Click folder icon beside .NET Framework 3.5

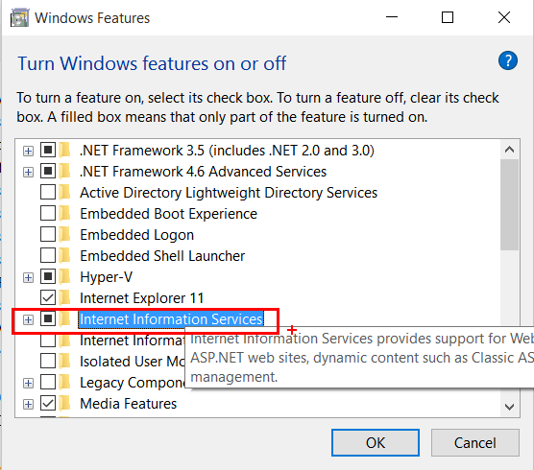click(x=64, y=150)
